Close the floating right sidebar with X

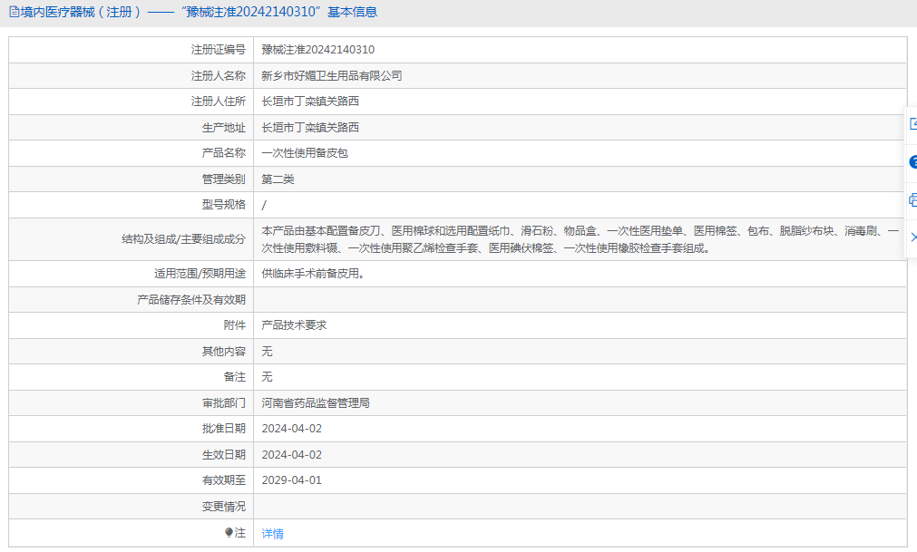pyautogui.click(x=913, y=237)
